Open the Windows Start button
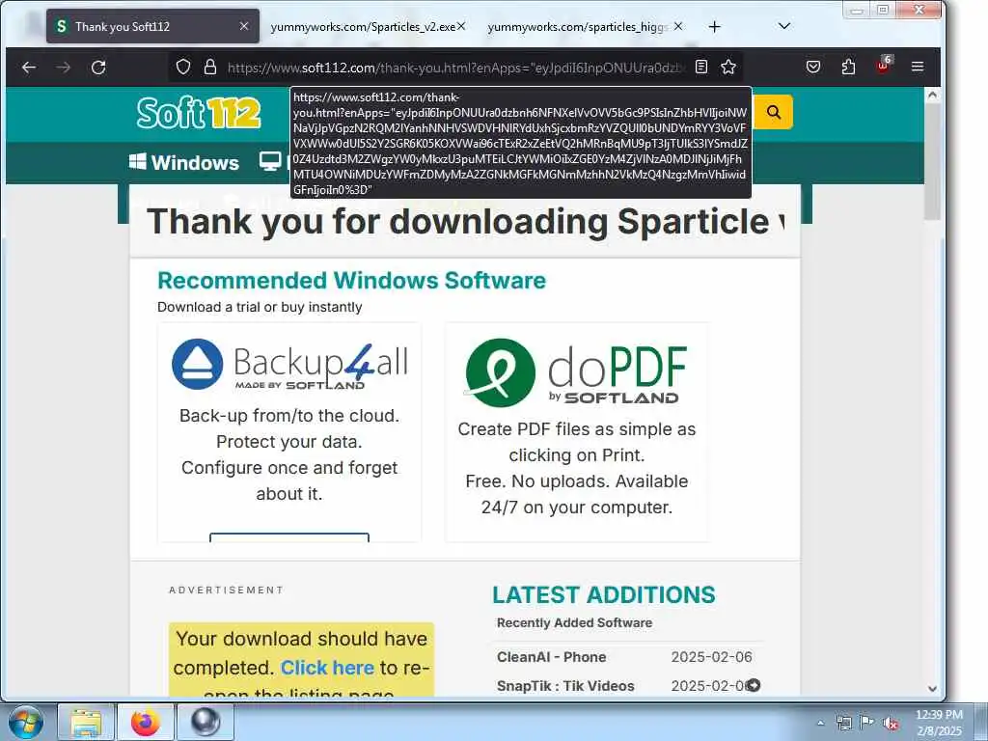 tap(24, 722)
